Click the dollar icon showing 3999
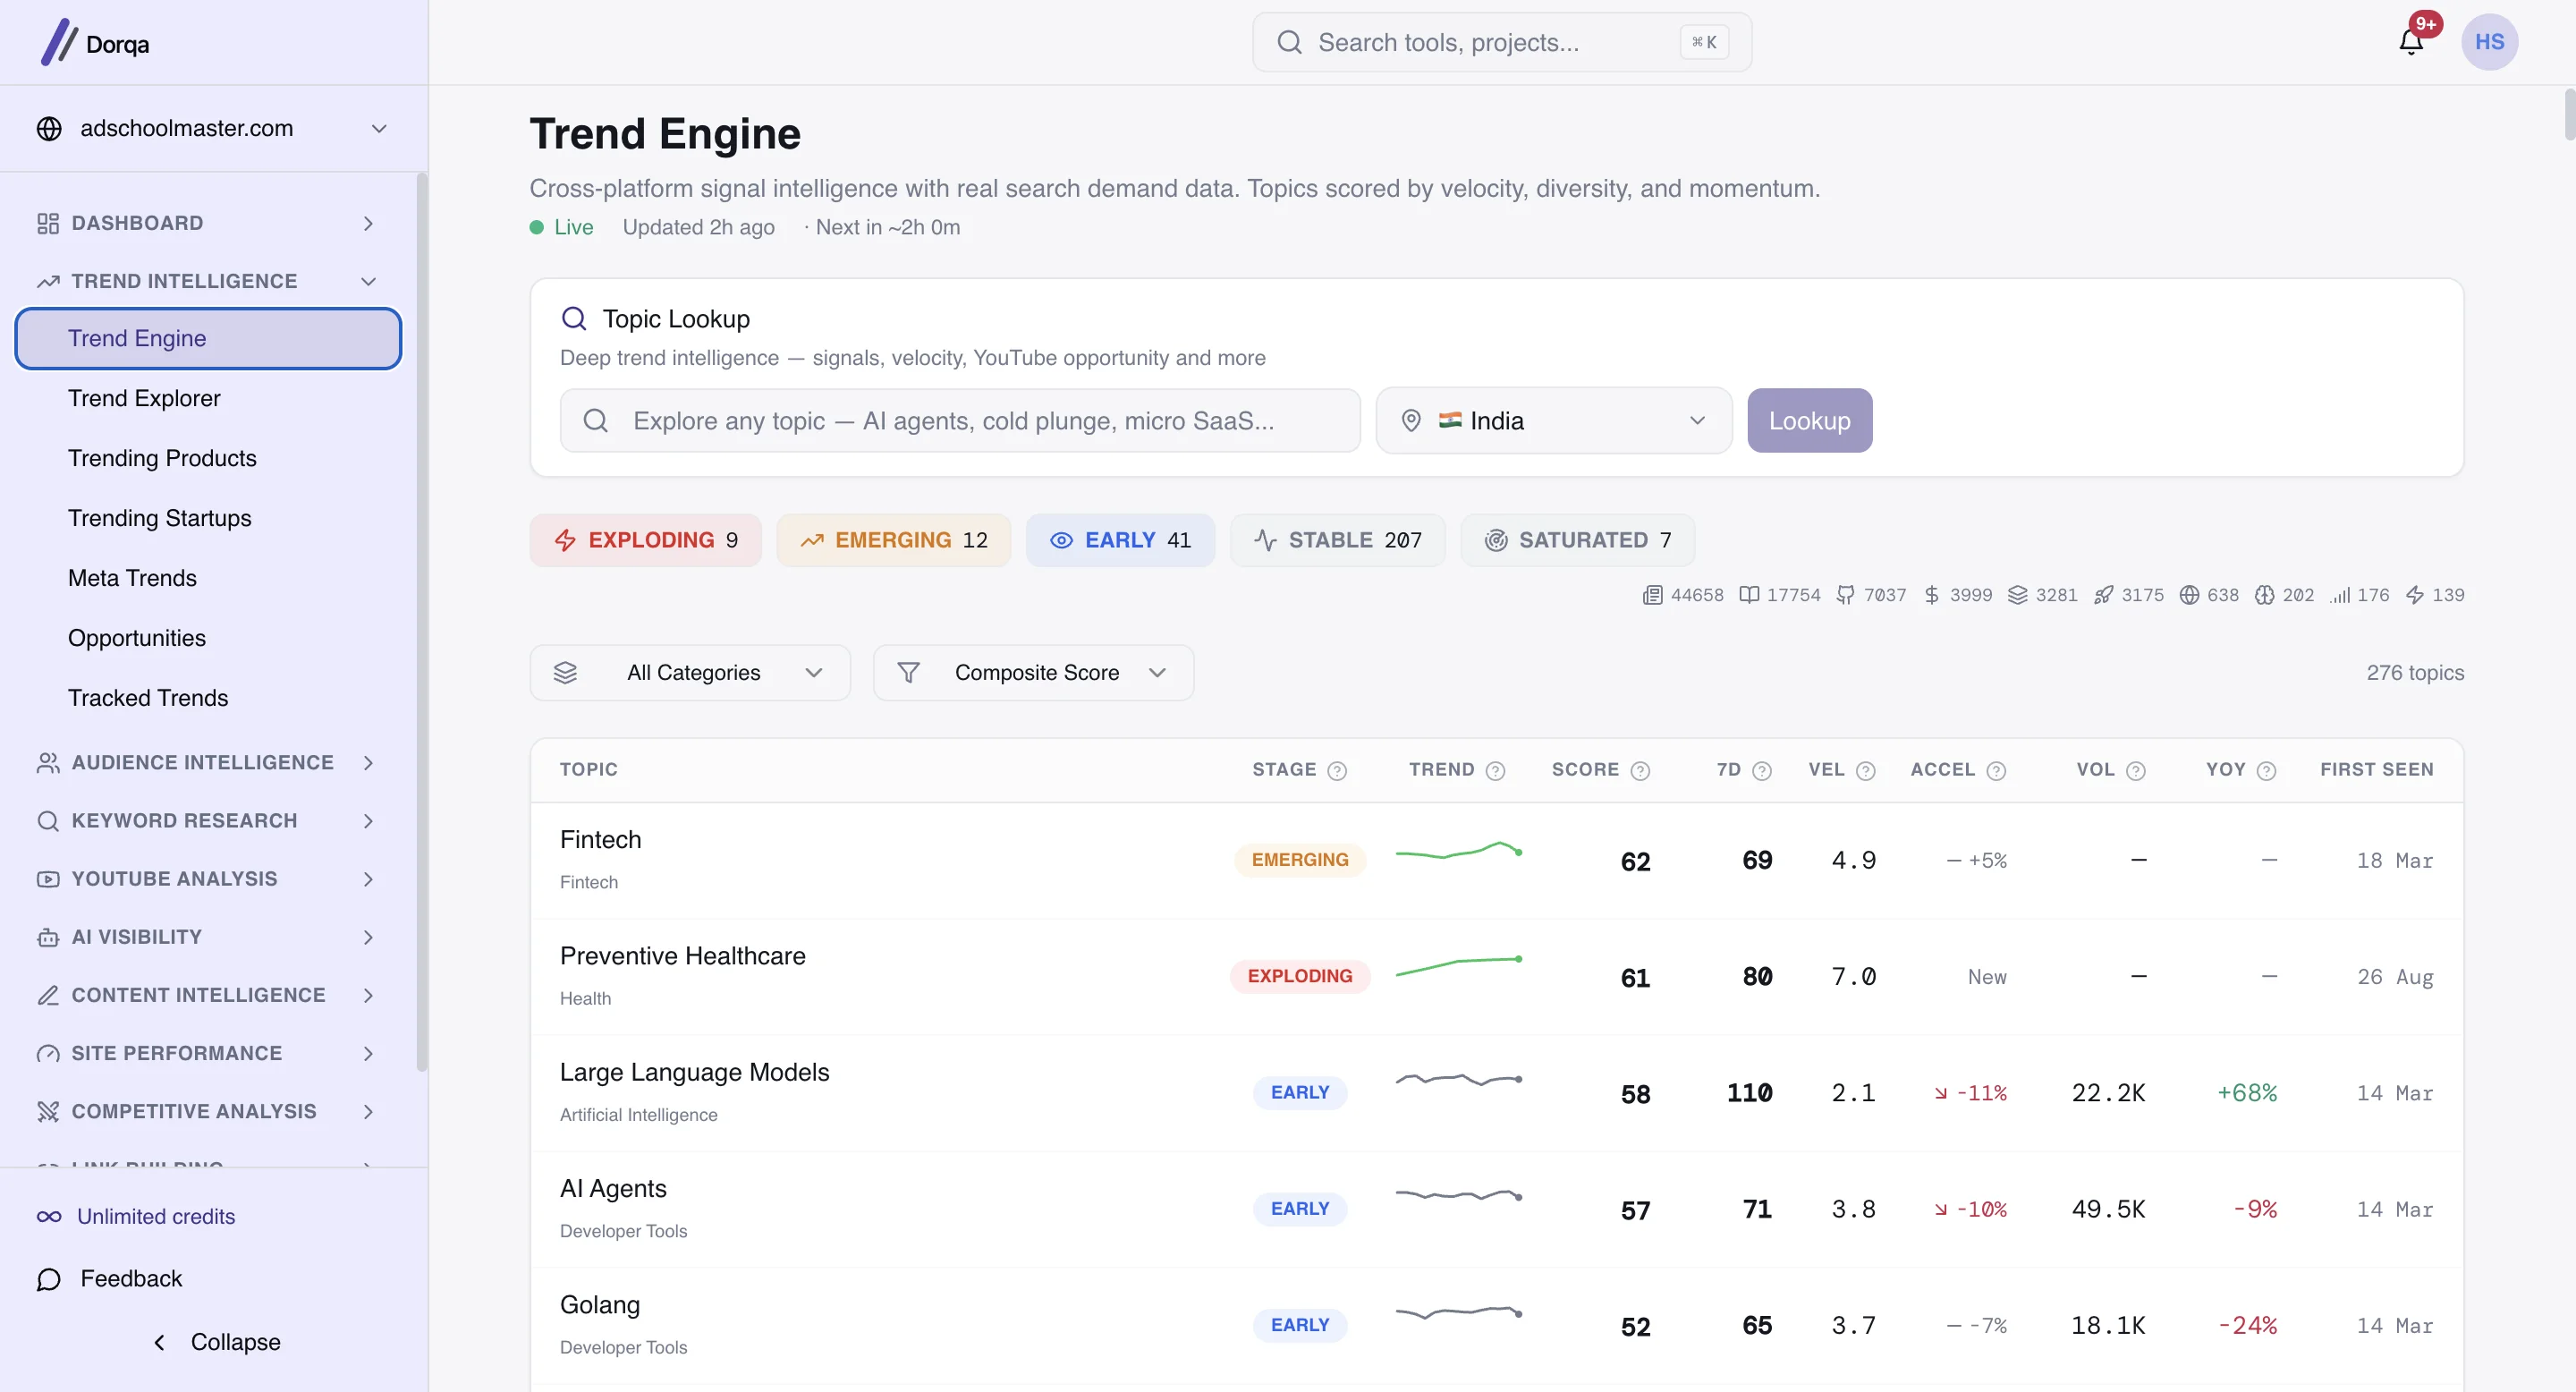Screen dimensions: 2576x1392 pos(1931,595)
